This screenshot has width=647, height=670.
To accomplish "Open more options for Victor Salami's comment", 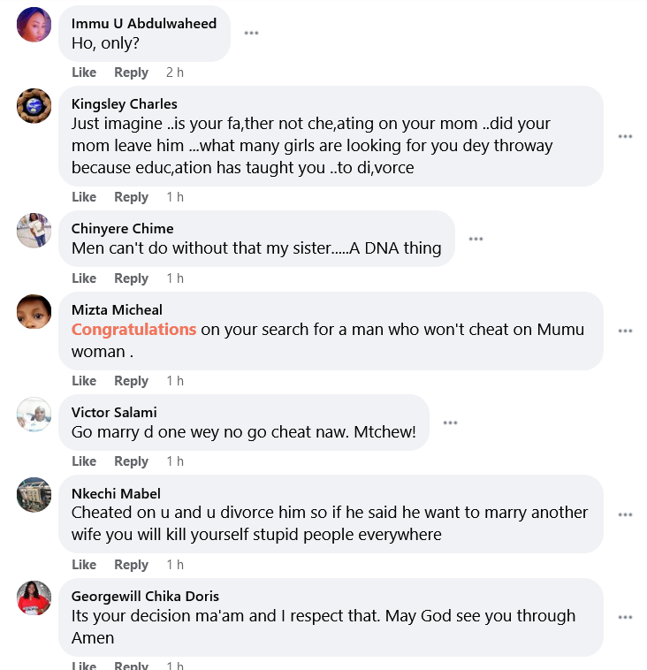I will pyautogui.click(x=450, y=423).
